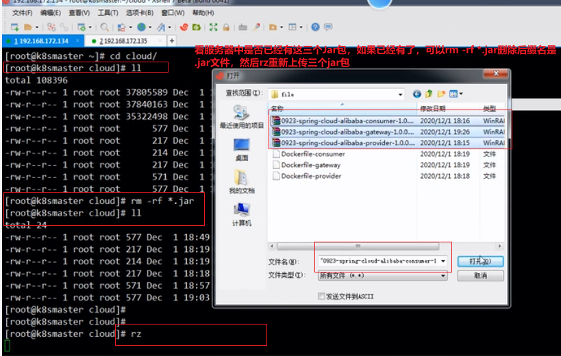Expand the globe encoding dropdown arrow
561x356 pixels.
pos(150,27)
